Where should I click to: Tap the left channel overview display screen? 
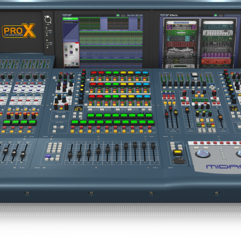[103, 42]
